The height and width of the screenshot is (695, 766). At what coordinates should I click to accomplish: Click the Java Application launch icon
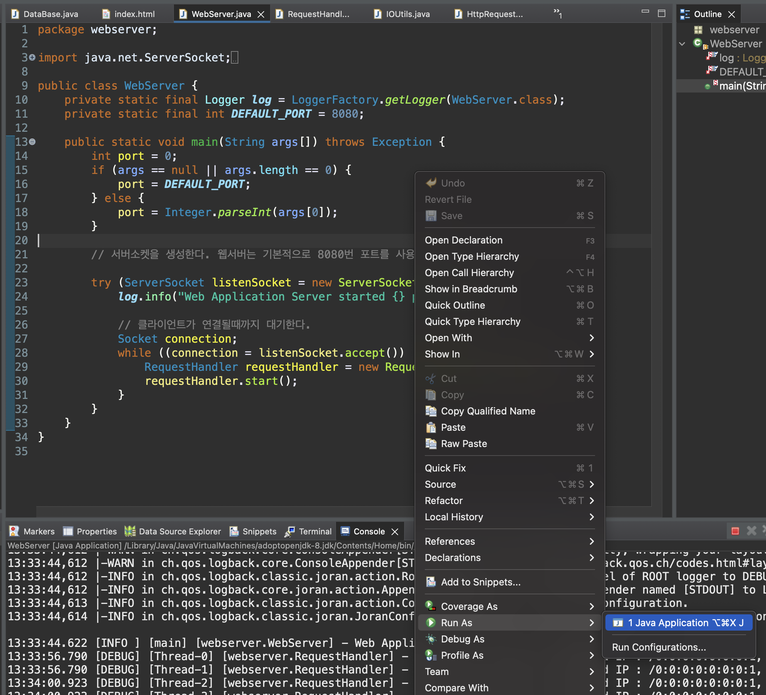coord(618,623)
